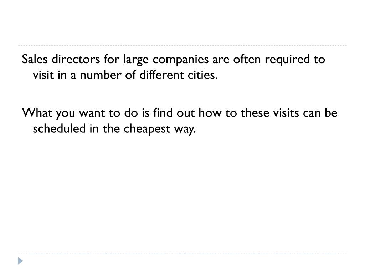This screenshot has height=274, width=365.
Task: Click the word "often" in first line
Action: coord(247,59)
